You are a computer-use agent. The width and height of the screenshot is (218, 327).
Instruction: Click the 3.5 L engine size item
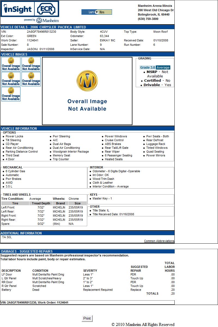pos(9,186)
